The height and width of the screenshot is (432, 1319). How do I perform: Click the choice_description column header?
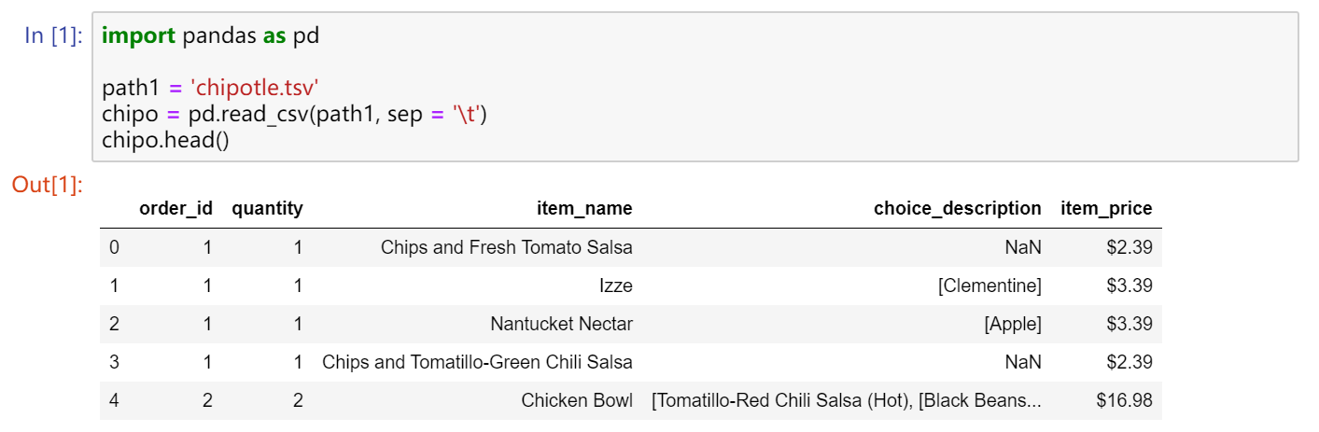(x=957, y=209)
